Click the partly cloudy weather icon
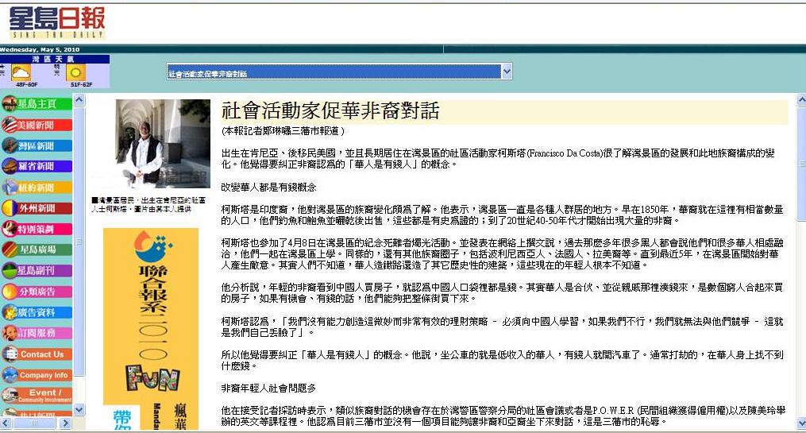The image size is (806, 433). click(x=21, y=72)
